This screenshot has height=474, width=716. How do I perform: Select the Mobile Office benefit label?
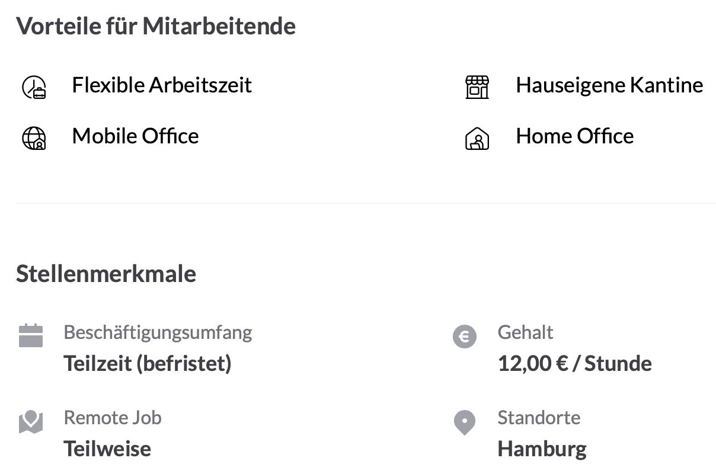coord(135,136)
